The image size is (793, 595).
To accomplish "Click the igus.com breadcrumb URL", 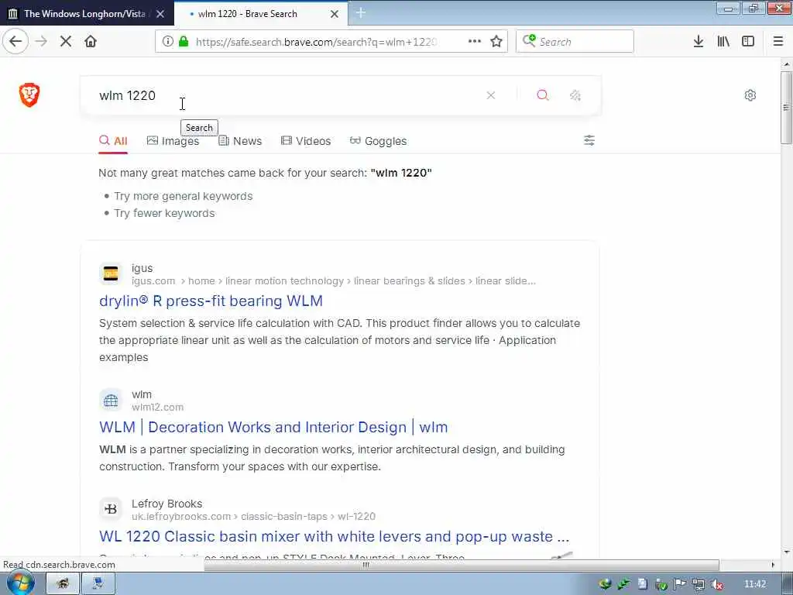I will [333, 281].
